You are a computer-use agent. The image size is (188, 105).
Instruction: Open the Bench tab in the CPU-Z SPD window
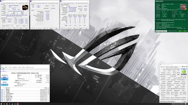point(84,3)
